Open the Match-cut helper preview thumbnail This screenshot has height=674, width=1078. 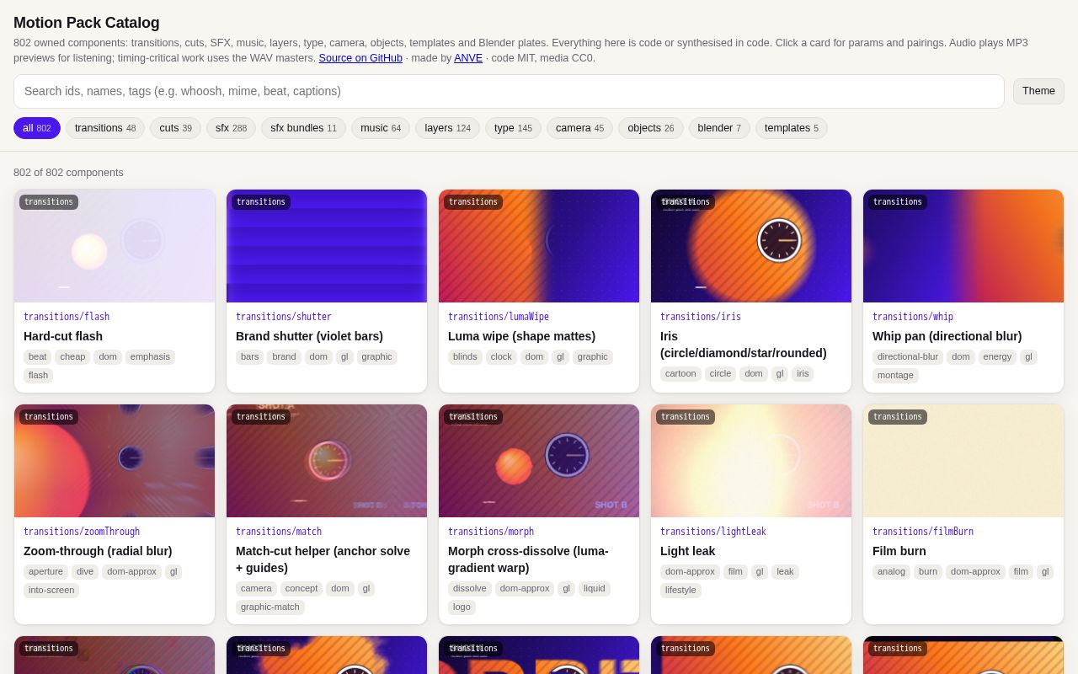coord(327,461)
